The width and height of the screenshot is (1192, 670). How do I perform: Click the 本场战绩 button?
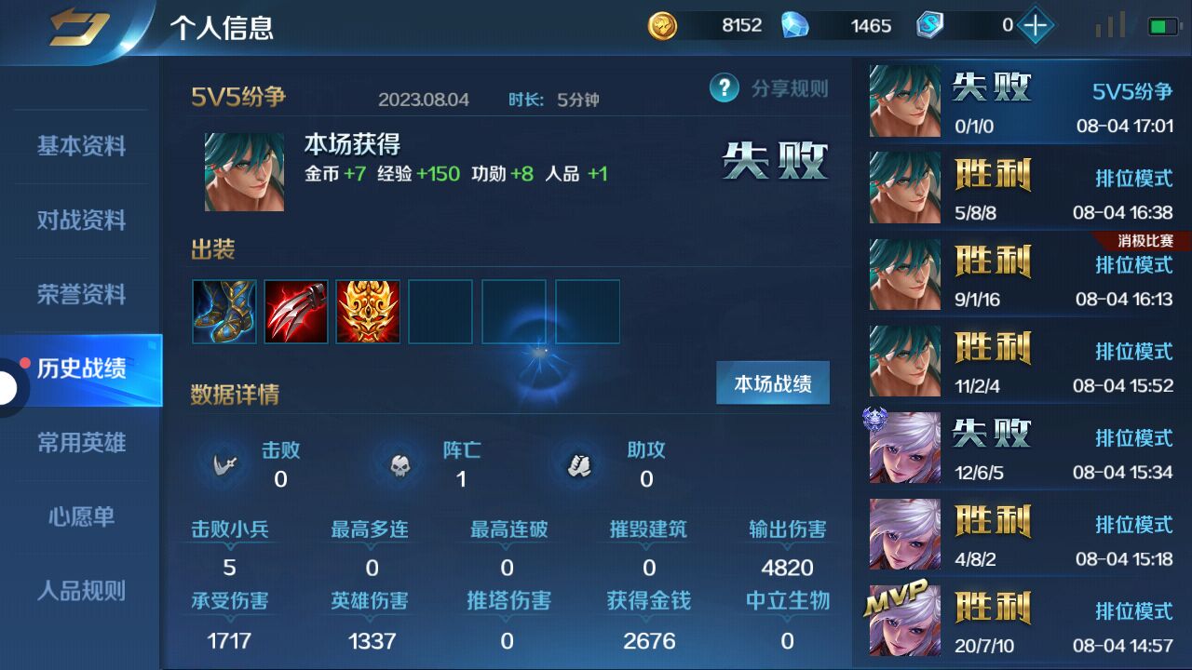click(x=773, y=383)
